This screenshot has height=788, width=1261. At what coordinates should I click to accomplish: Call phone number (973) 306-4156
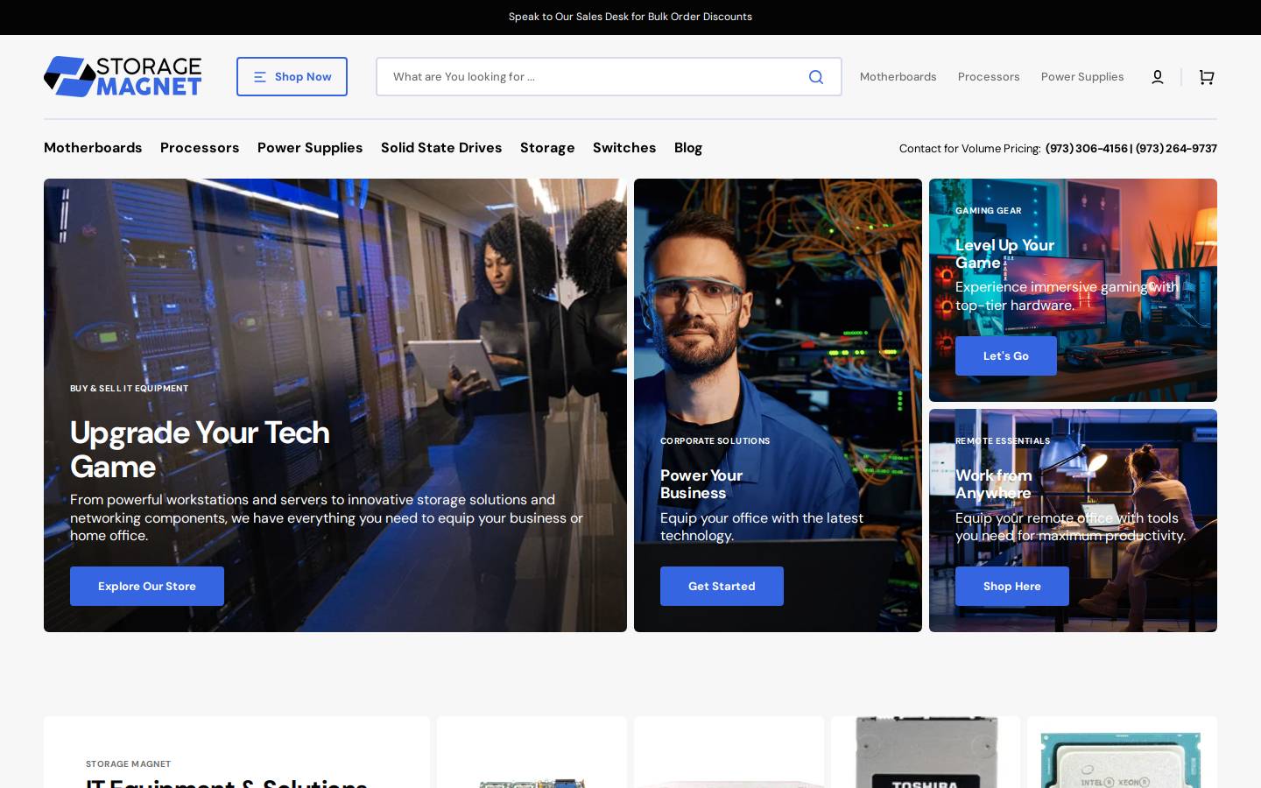1086,149
